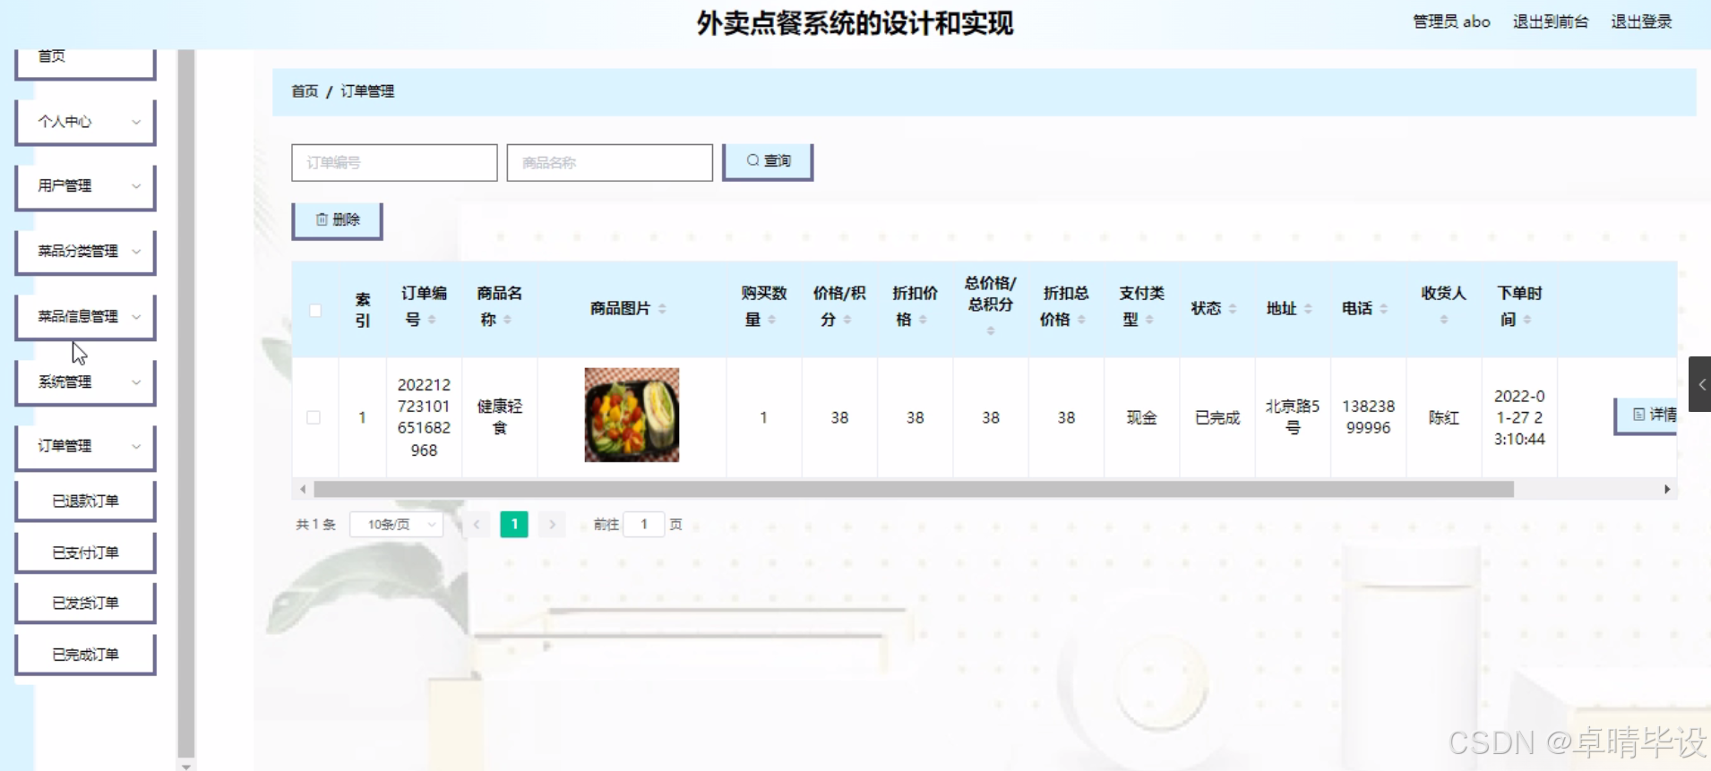
Task: Sort by 商品图片 column arrows
Action: (x=662, y=309)
